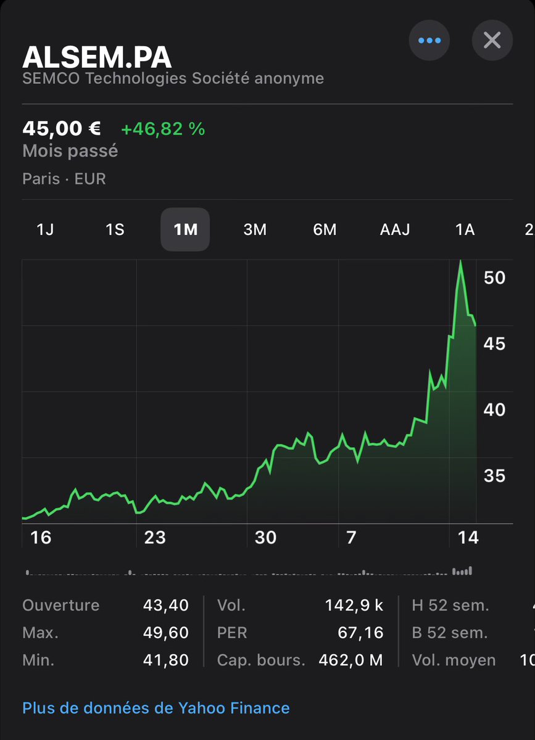Switch chart to 3M range
535x740 pixels.
pyautogui.click(x=255, y=229)
